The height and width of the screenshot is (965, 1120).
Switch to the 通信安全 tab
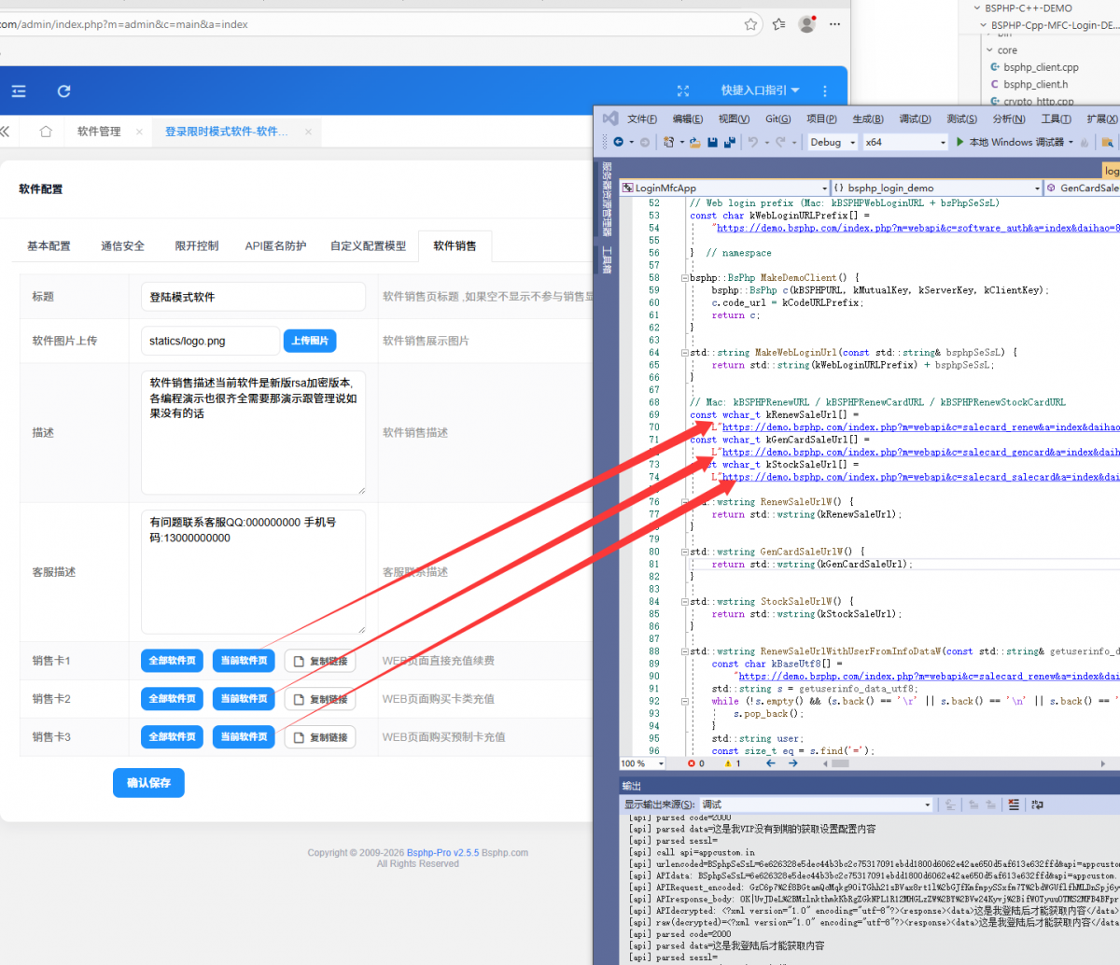122,246
